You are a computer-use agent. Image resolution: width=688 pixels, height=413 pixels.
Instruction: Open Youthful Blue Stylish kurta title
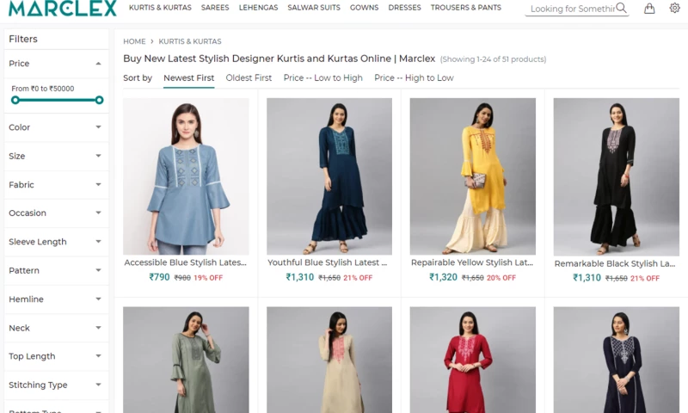click(x=328, y=262)
